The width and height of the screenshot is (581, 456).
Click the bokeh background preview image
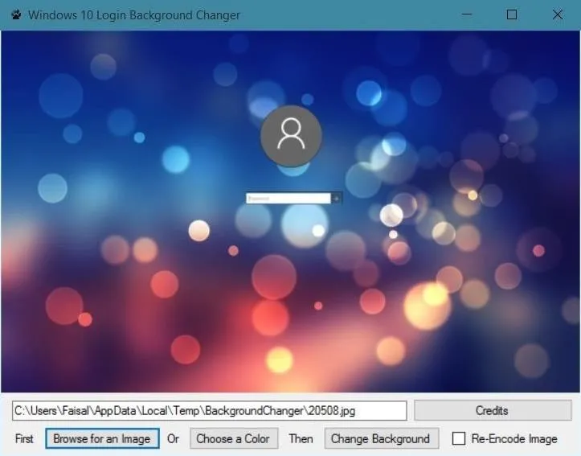291,212
